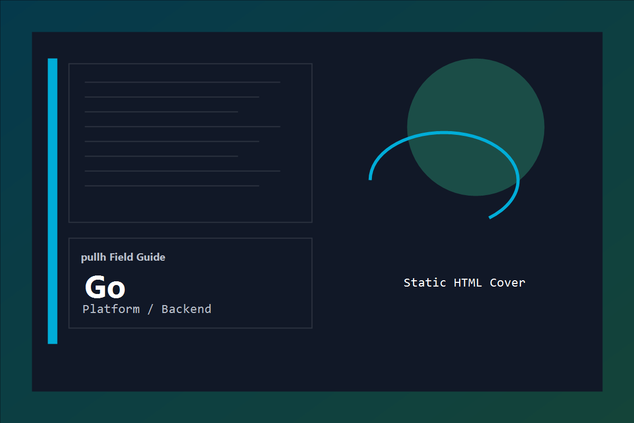Viewport: 634px width, 423px height.
Task: Click the word "Static" in the caption
Action: [425, 283]
